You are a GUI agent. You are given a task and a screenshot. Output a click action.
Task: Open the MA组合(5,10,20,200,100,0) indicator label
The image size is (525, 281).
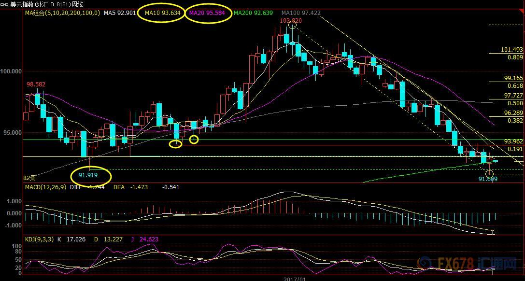coord(63,13)
